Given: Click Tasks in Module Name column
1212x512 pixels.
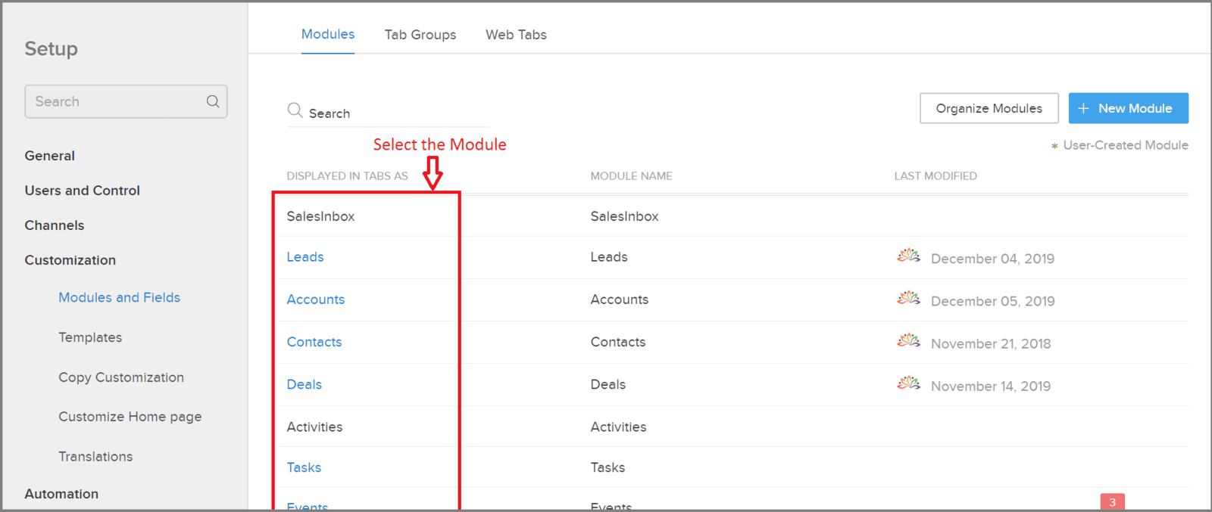Looking at the screenshot, I should click(608, 467).
